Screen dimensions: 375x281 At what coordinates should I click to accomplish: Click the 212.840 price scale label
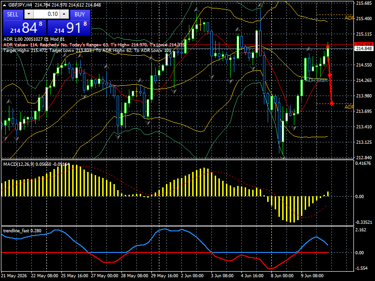pos(364,157)
